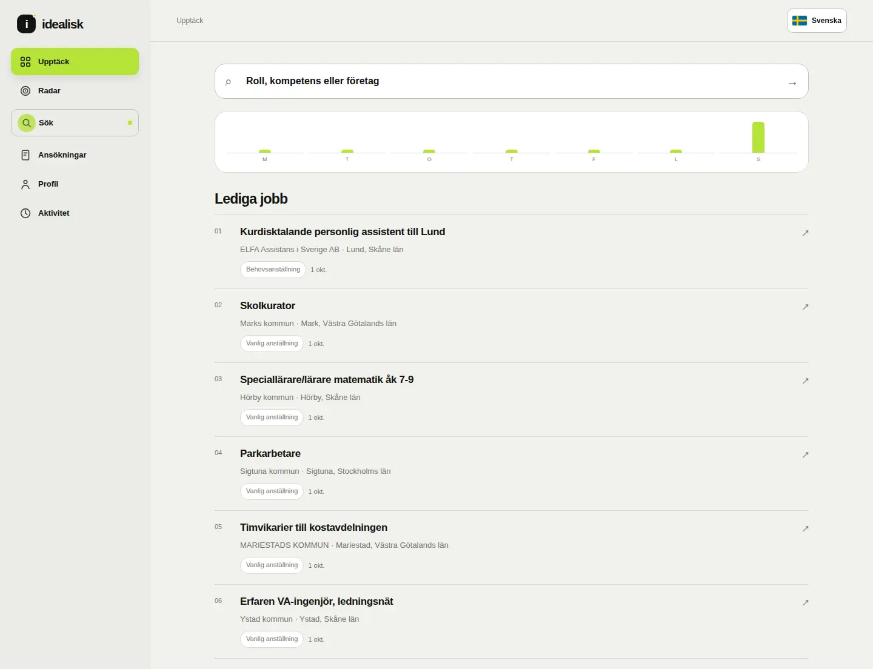Click the Aktivitet clock icon
Viewport: 873px width, 669px height.
(25, 213)
